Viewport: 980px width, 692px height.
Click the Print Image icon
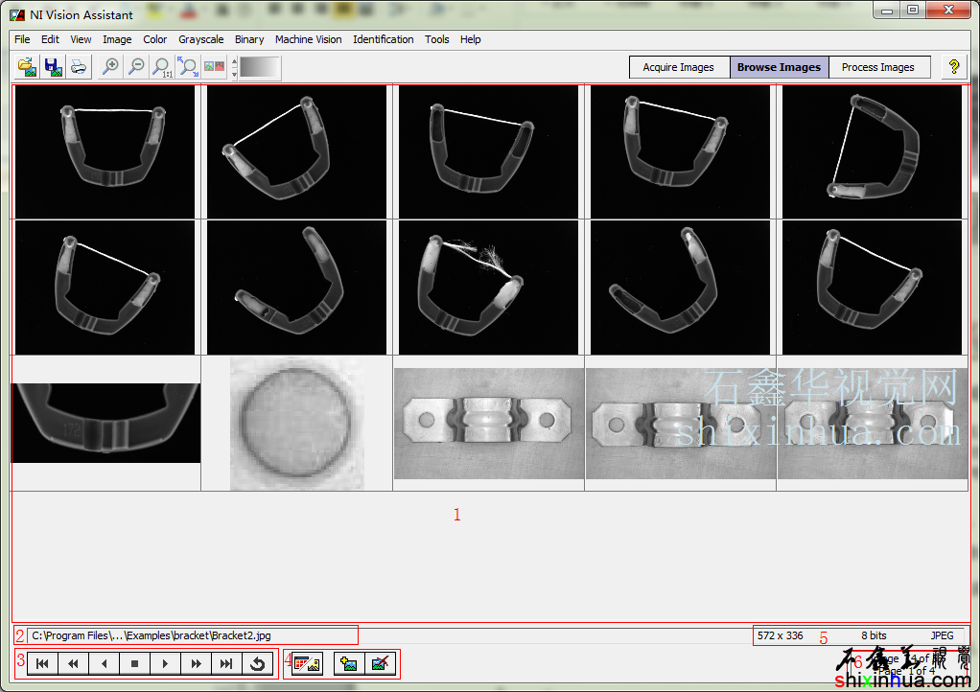pyautogui.click(x=78, y=67)
